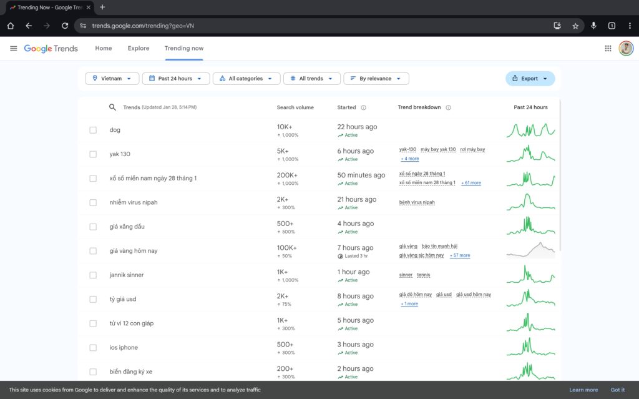Go to the Explore tab

(139, 48)
